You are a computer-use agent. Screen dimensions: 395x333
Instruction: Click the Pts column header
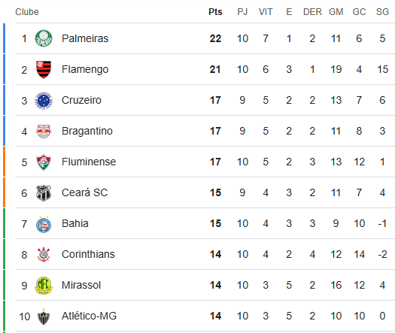(215, 12)
